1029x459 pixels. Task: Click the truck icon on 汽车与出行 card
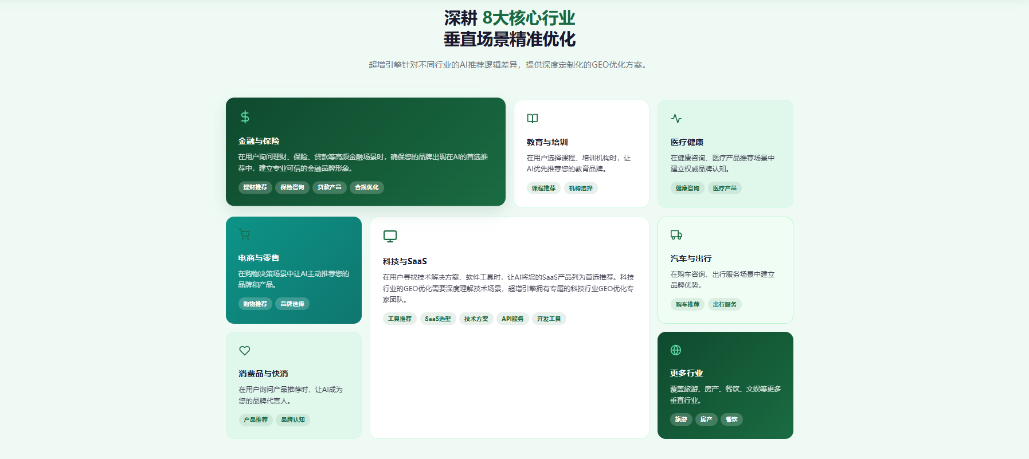click(676, 235)
